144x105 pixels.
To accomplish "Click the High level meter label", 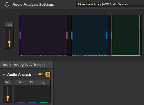I will point(43,82).
